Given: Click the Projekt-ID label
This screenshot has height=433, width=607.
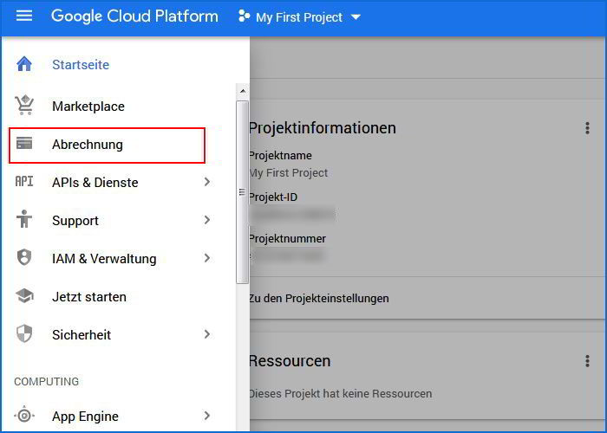Looking at the screenshot, I should (273, 197).
